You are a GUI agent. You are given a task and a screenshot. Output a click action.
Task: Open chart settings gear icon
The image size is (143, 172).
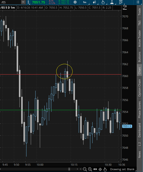point(75,2)
